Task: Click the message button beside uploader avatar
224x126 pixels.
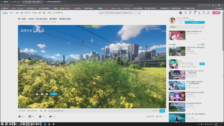Action: [x=180, y=22]
